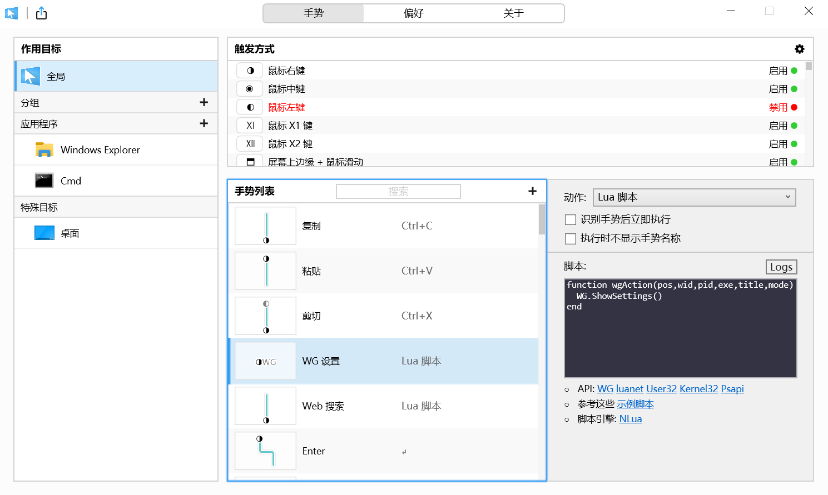Add a new gesture with the plus icon

532,191
